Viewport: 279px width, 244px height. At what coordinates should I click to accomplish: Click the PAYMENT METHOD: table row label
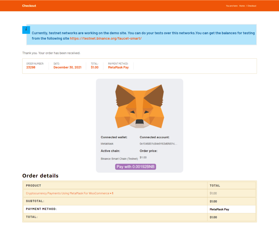coord(41,209)
